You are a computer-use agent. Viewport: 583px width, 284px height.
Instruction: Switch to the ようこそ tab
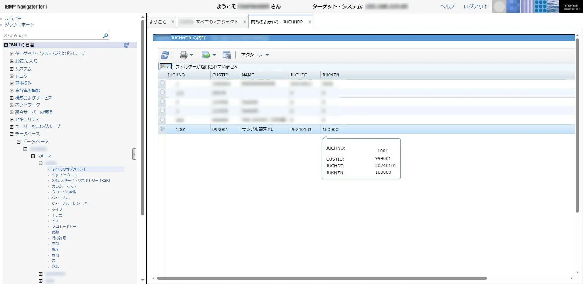click(158, 22)
